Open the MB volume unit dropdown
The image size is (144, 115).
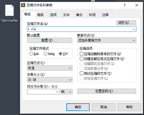point(66,92)
